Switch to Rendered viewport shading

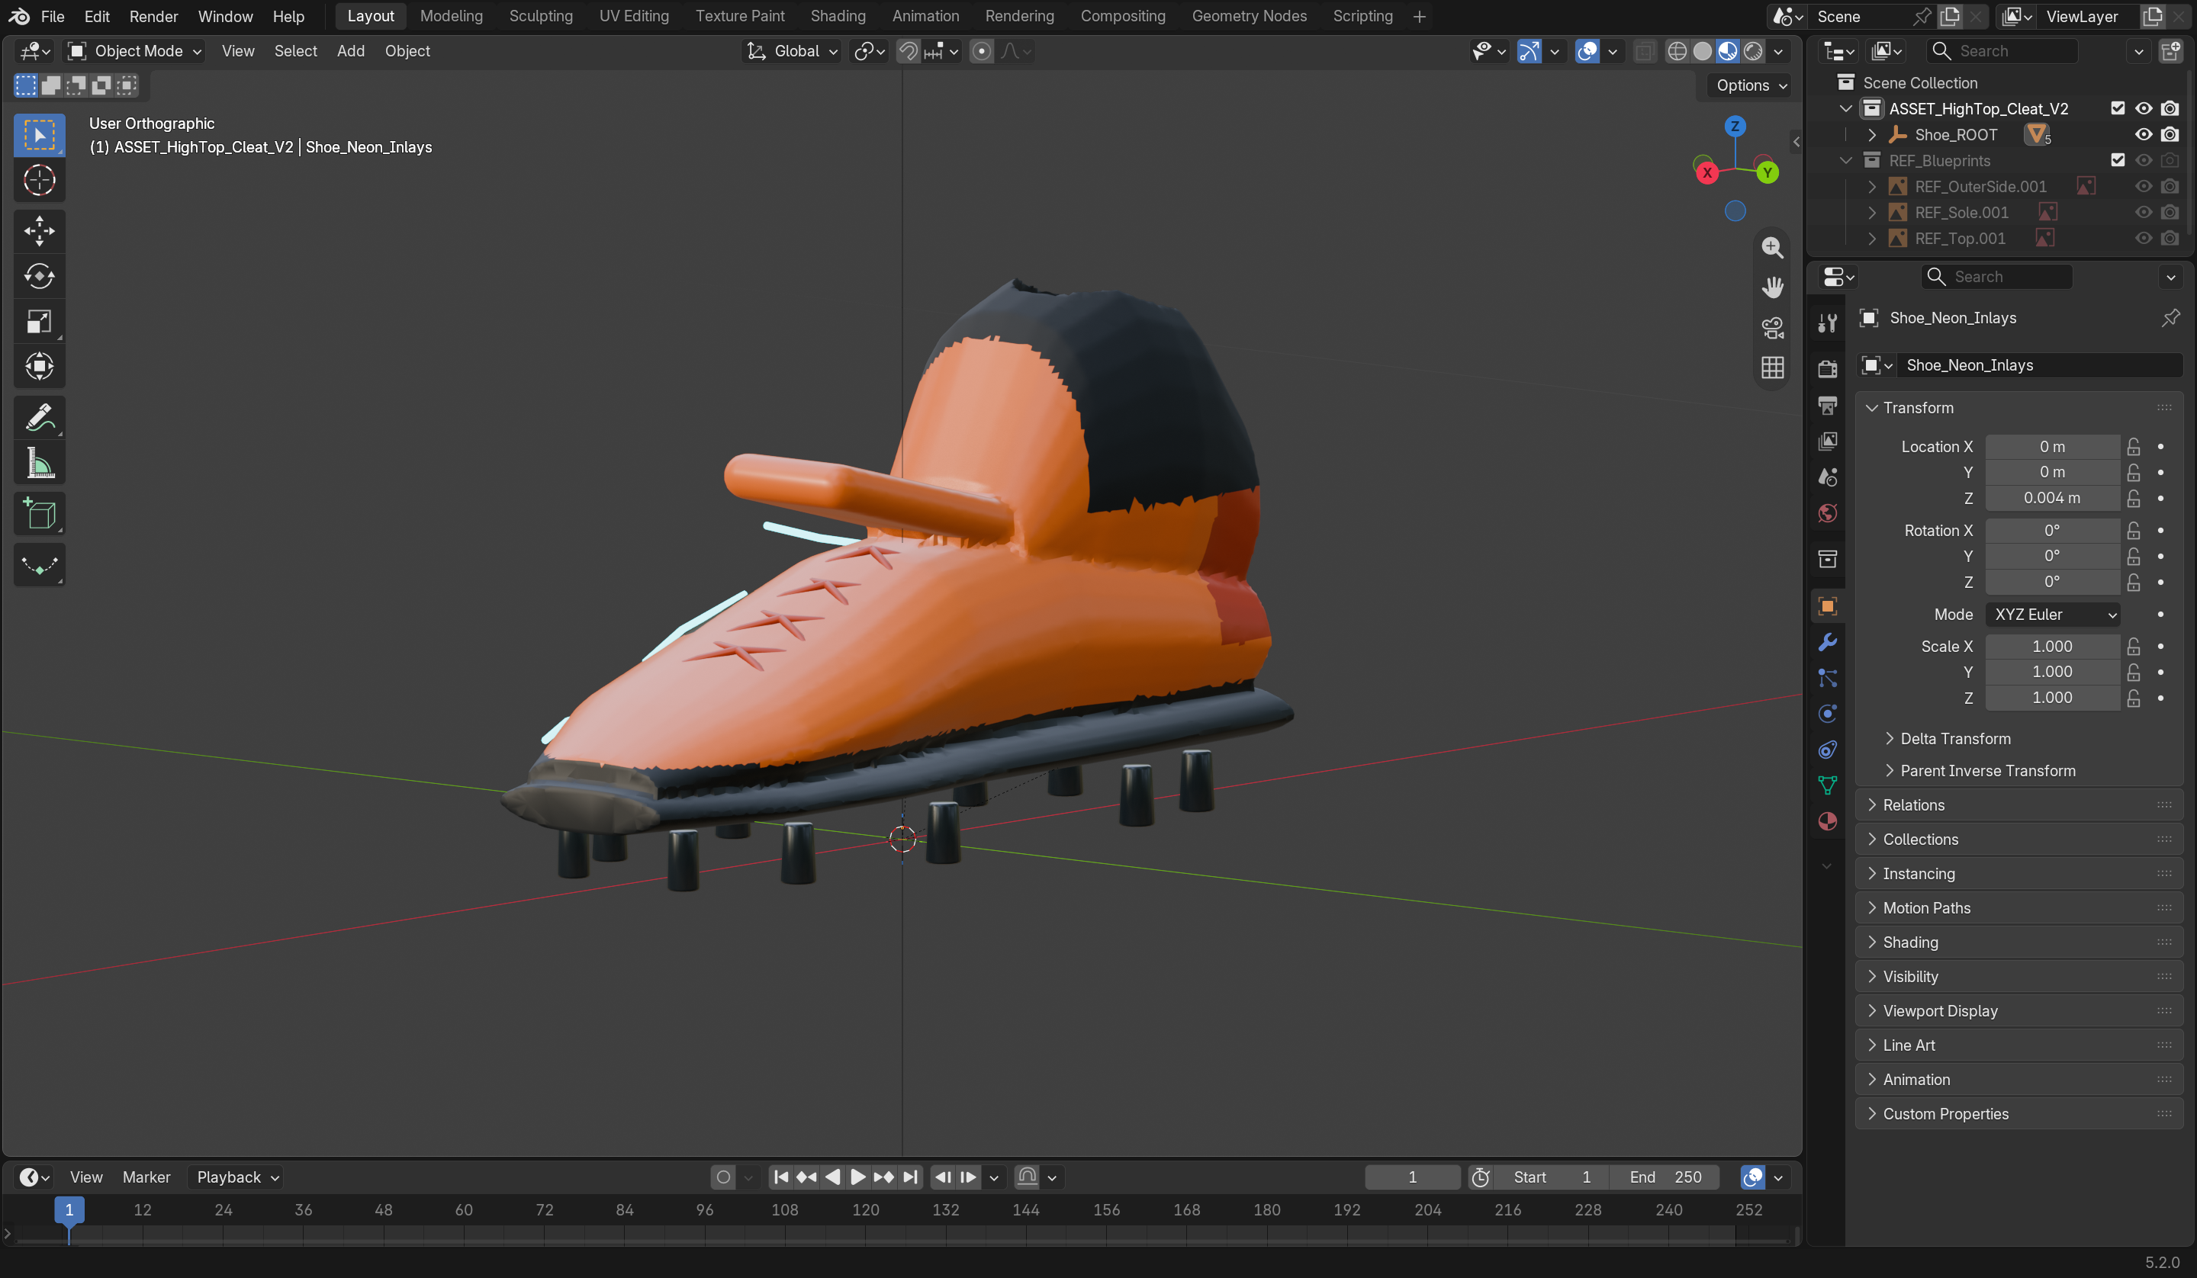[x=1752, y=51]
